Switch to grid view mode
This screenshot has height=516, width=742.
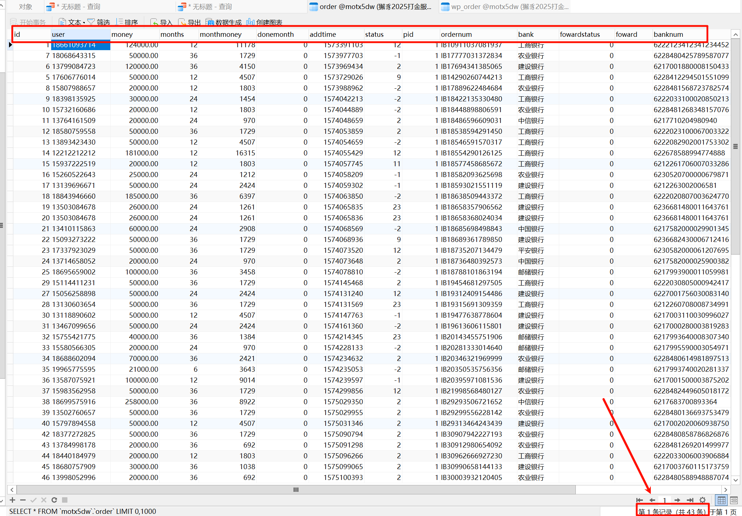tap(721, 500)
